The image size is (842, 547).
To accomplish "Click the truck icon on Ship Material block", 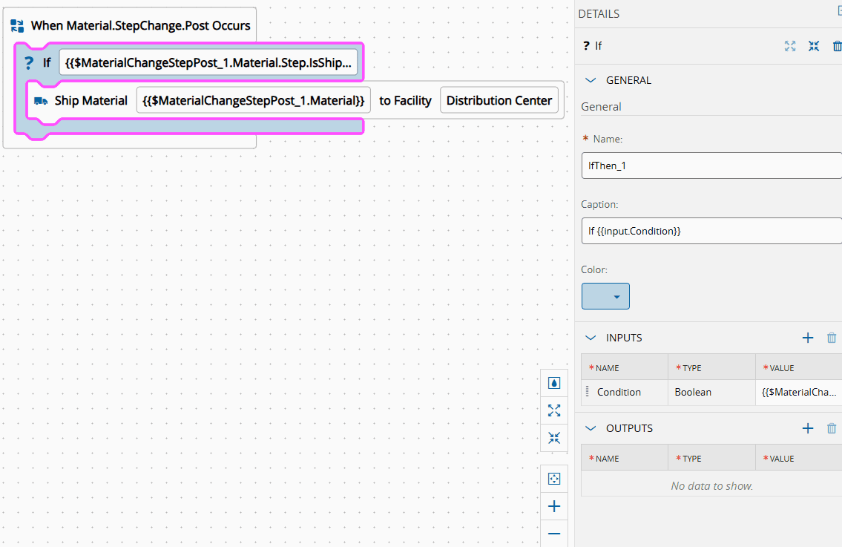I will (41, 101).
